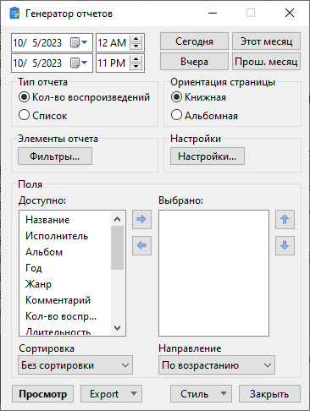Choose the Вчера date preset
This screenshot has width=310, height=411.
(194, 62)
